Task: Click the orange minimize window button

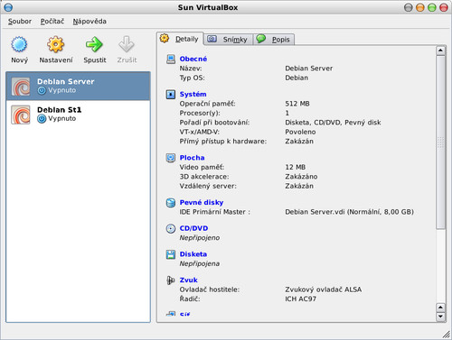Action: tap(420, 7)
